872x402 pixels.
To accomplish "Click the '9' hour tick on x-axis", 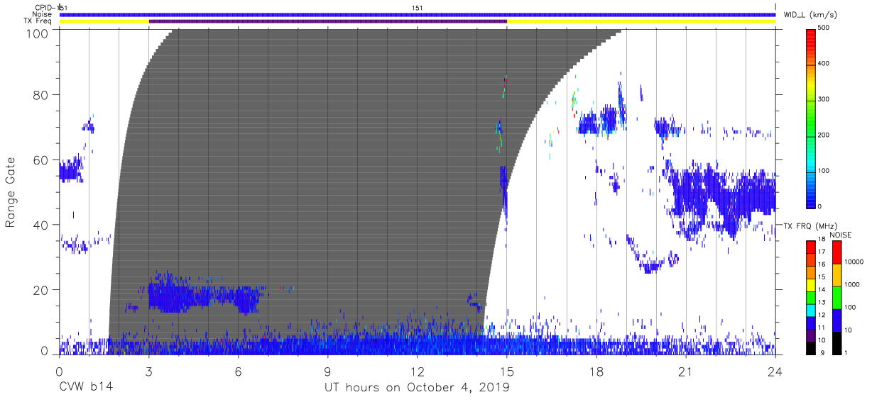I will [328, 371].
